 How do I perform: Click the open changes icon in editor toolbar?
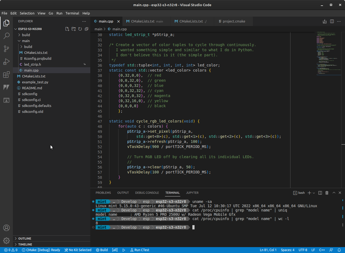[325, 21]
